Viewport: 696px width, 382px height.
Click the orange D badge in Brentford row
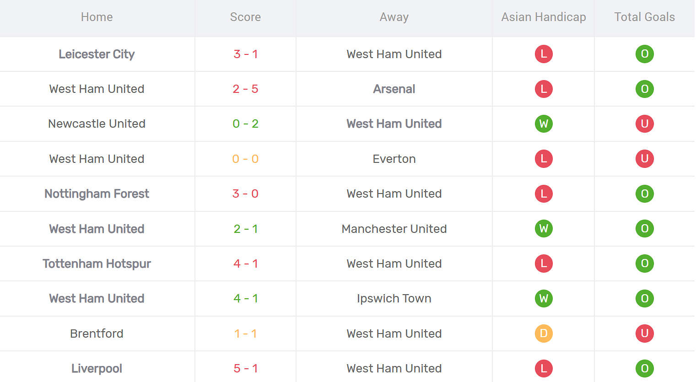[544, 334]
